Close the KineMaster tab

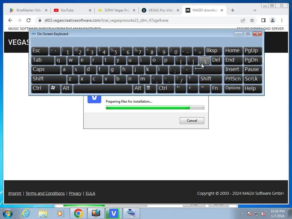46,10
